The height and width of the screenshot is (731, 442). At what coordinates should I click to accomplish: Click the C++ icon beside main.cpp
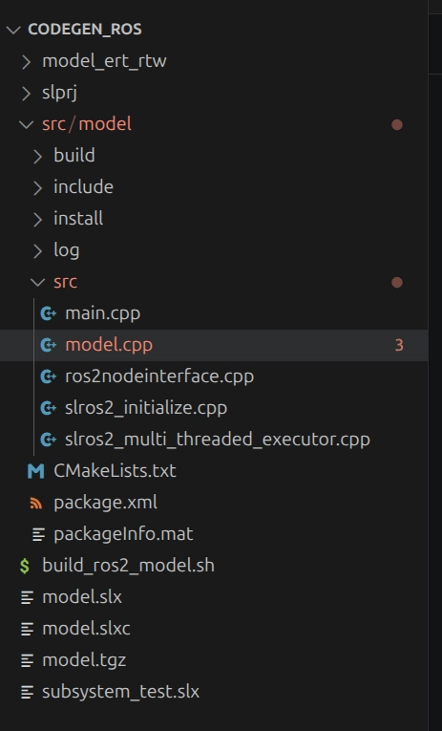49,313
